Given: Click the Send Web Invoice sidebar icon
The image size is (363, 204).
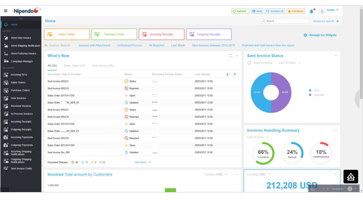Looking at the screenshot, I should point(6,38).
